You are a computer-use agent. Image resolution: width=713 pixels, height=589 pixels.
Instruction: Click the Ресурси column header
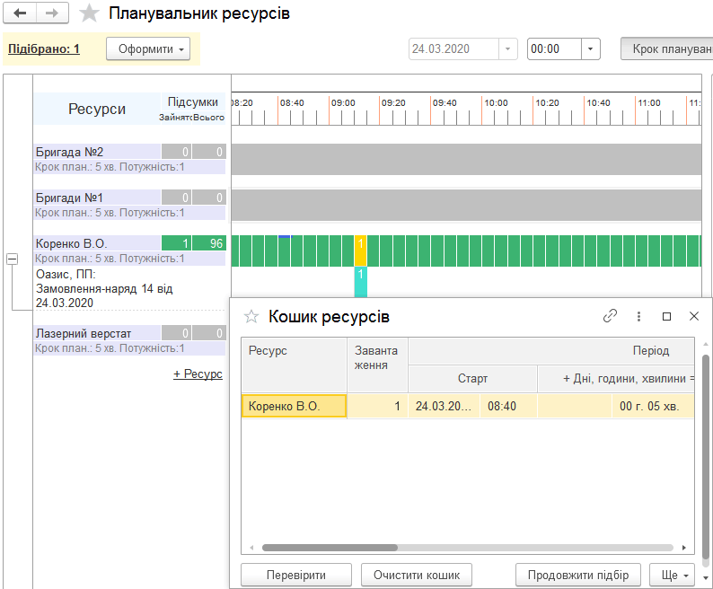(x=97, y=109)
